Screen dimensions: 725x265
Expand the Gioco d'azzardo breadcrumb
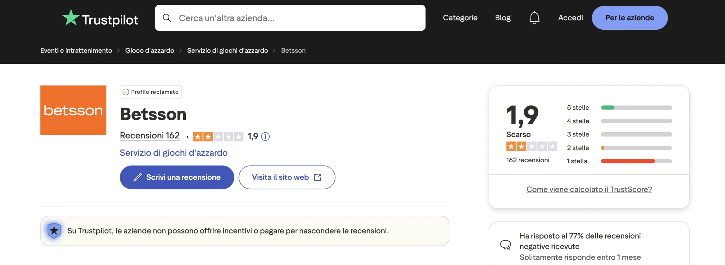[x=150, y=50]
